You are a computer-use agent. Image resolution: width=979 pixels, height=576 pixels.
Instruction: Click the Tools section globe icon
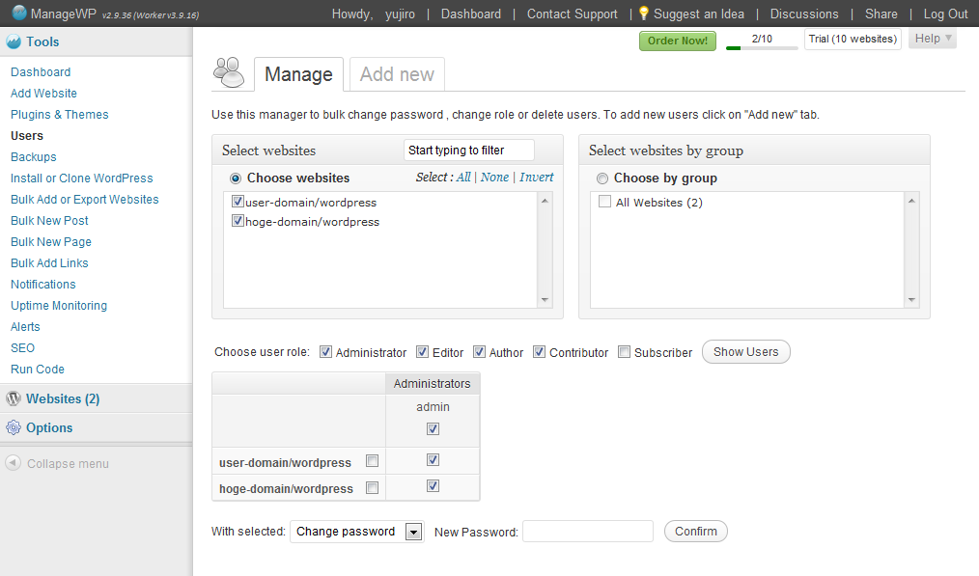pos(14,41)
